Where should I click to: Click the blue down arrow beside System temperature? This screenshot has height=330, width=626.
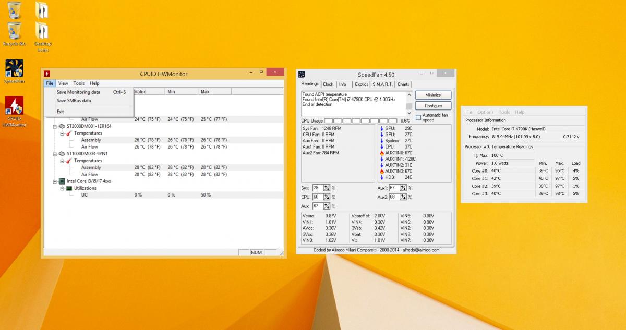[x=382, y=140]
